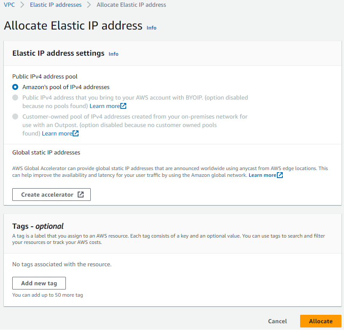344x330 pixels.
Task: Click the external link icon beside BYOIP Learn more
Action: pos(122,106)
